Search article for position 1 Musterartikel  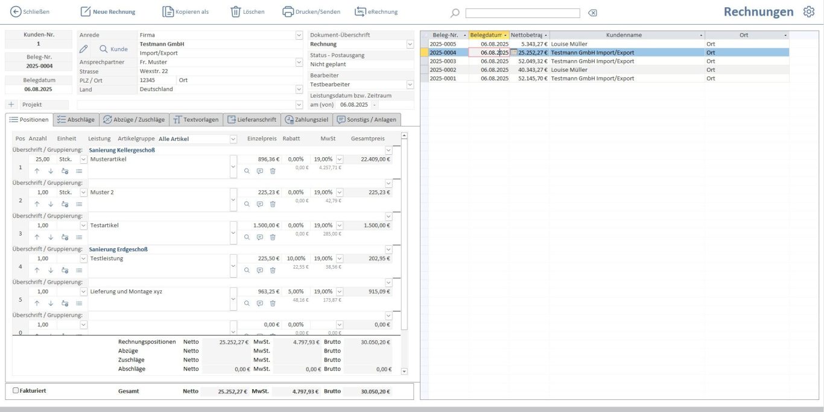[247, 171]
